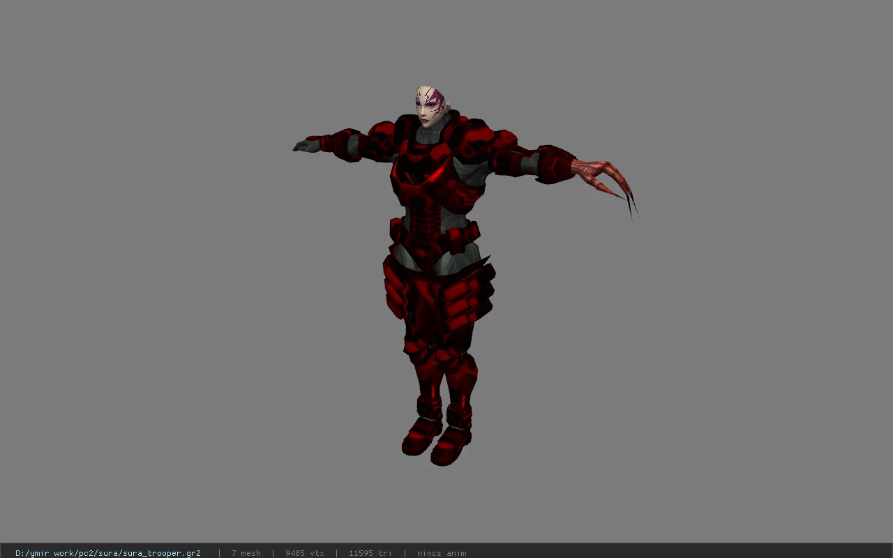Click the '9485 vtx' vertex count

(305, 553)
